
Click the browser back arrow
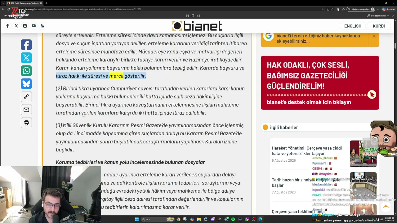(x=3, y=9)
